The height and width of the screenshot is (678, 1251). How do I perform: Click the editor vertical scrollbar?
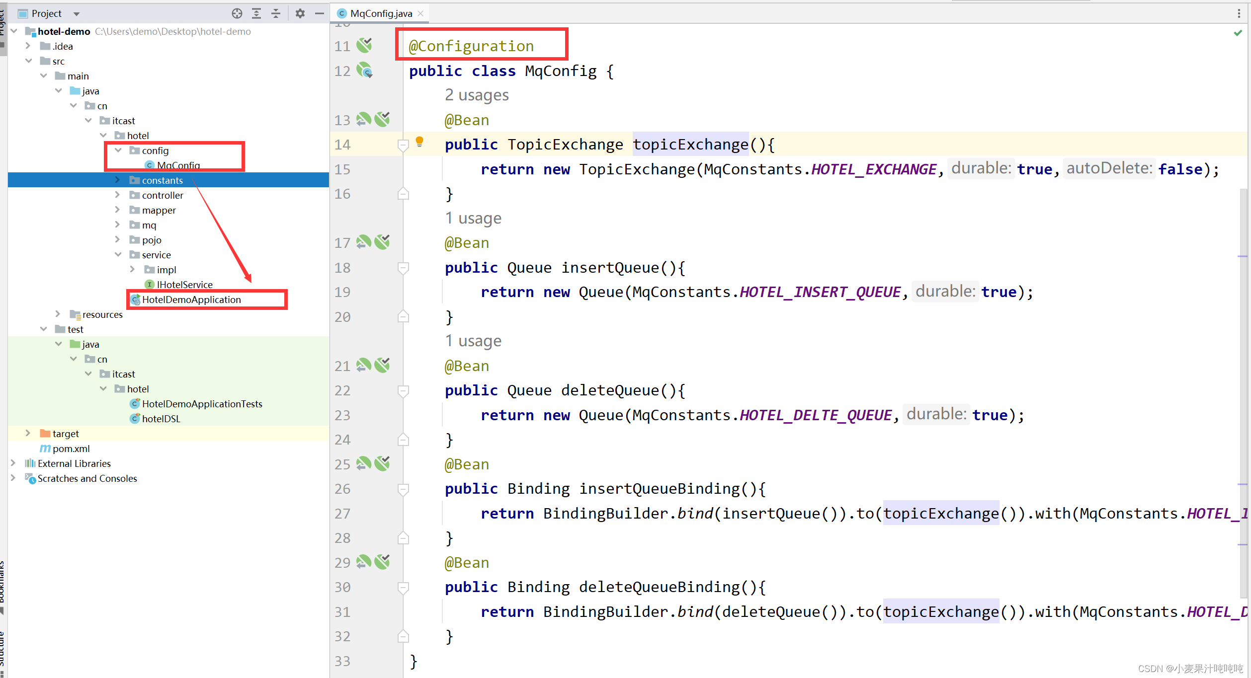click(x=1243, y=392)
